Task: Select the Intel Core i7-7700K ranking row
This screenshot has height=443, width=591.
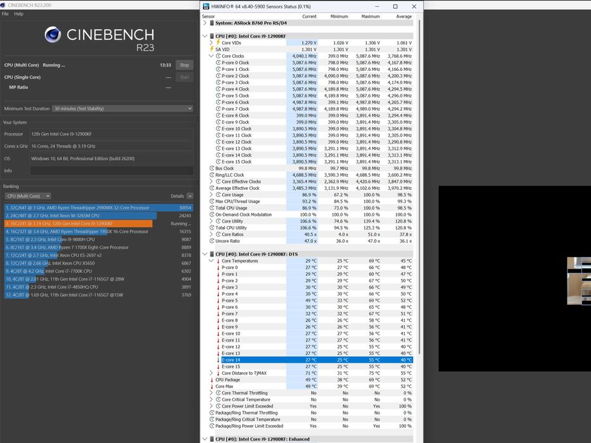Action: point(98,271)
